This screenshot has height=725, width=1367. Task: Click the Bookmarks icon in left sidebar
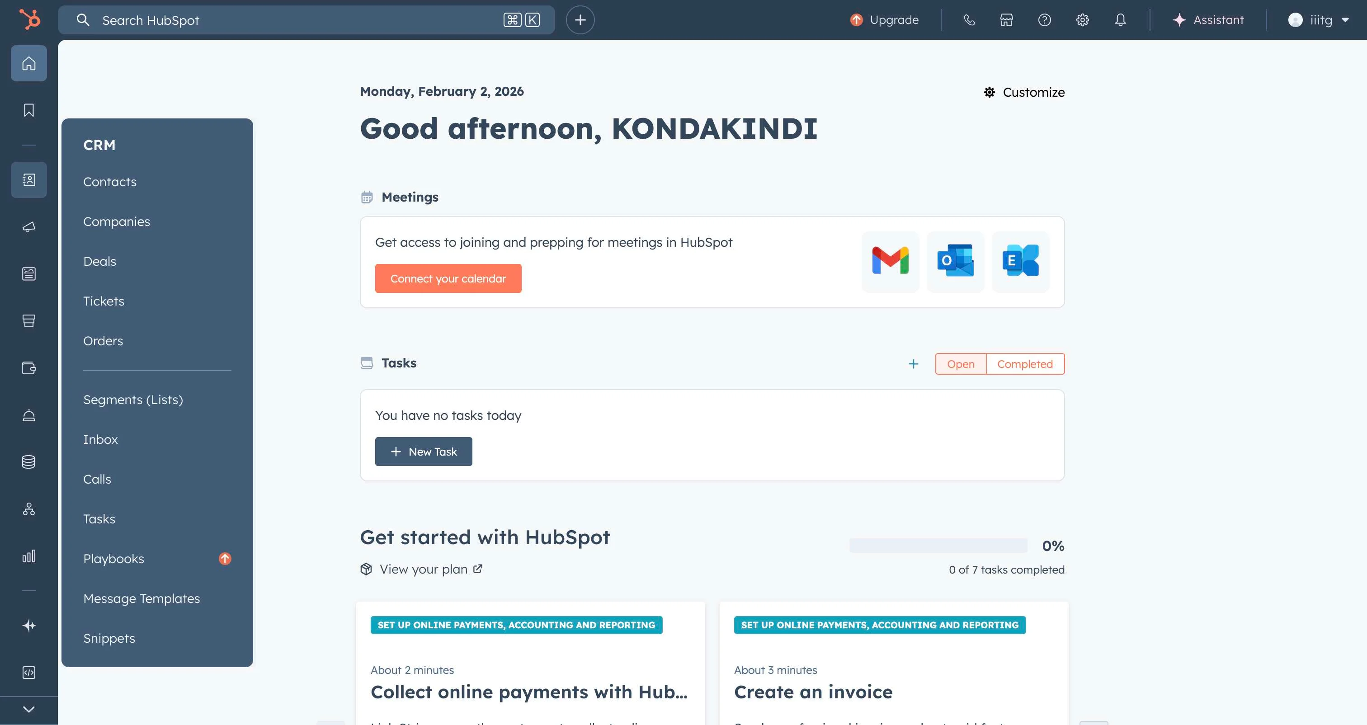coord(28,110)
